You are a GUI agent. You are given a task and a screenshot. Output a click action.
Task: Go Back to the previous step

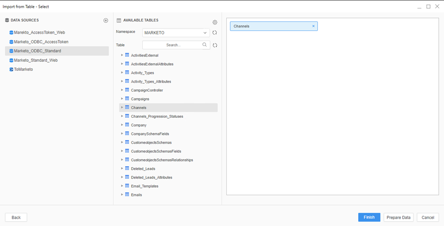tap(16, 217)
